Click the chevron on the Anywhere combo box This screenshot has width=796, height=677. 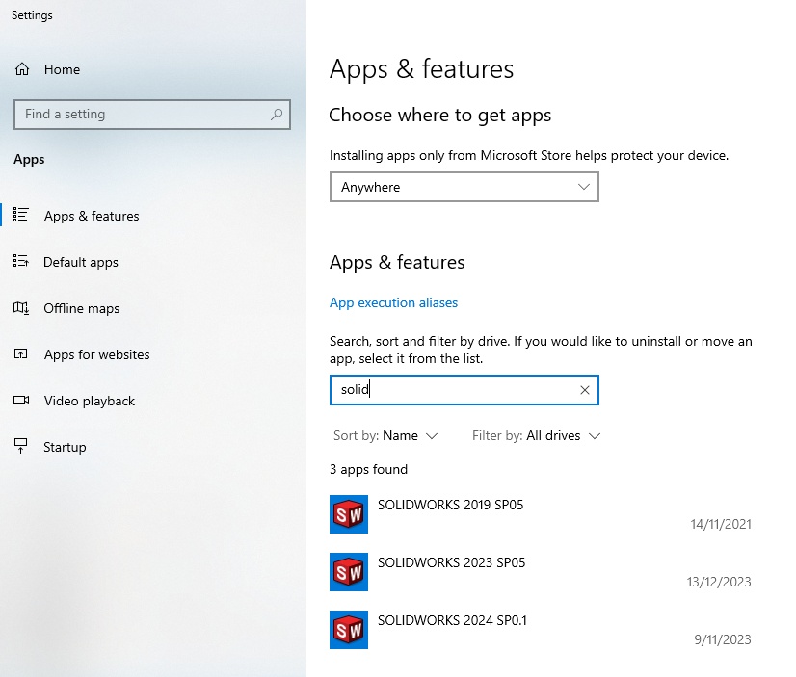coord(584,187)
